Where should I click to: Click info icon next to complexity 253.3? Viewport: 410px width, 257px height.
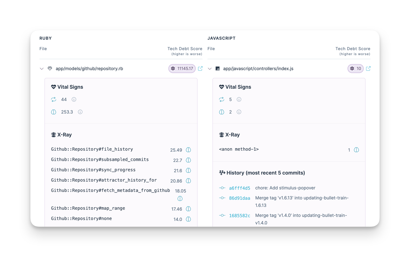[80, 112]
